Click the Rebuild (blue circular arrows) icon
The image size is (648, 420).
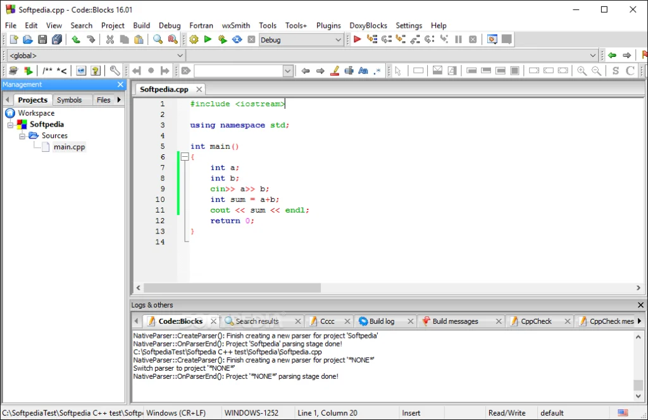(x=237, y=39)
